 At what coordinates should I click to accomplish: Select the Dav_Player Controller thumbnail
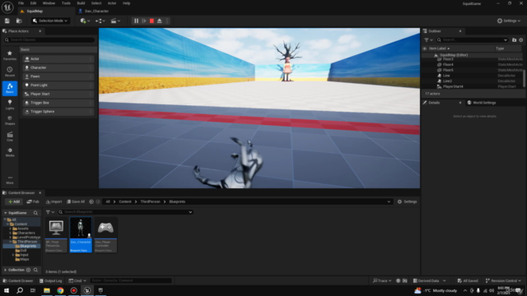pyautogui.click(x=105, y=234)
